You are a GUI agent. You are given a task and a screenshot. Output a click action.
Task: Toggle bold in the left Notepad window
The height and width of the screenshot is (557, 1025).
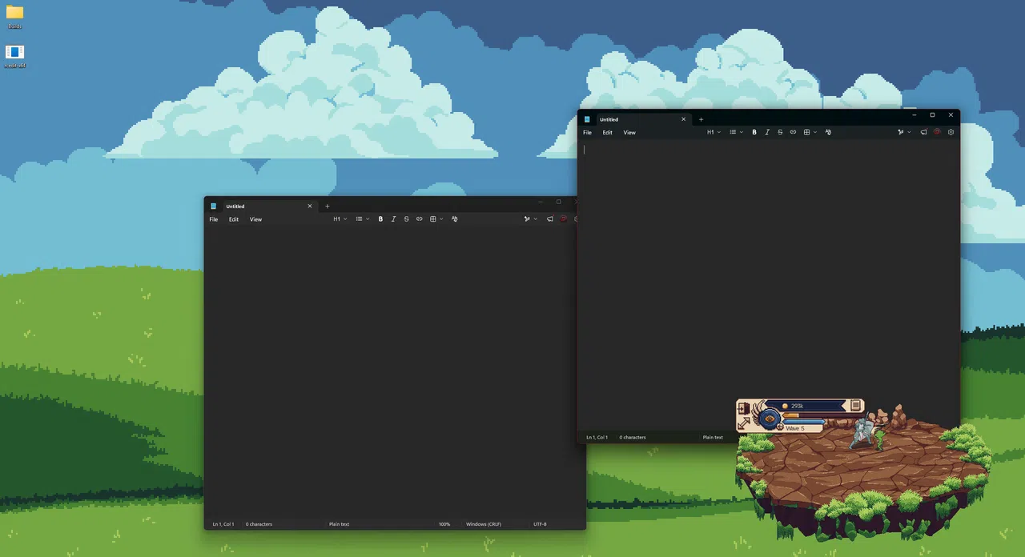click(380, 219)
